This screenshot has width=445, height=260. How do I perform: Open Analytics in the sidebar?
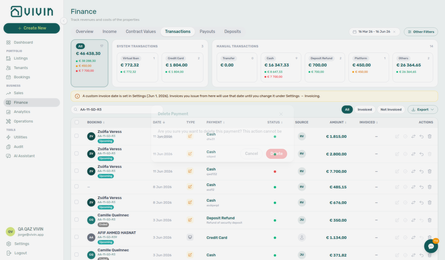tap(32, 112)
